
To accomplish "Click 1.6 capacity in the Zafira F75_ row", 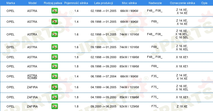I will coord(76,87).
